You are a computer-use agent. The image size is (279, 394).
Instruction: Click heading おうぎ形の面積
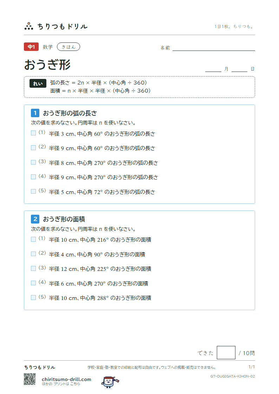(64, 219)
